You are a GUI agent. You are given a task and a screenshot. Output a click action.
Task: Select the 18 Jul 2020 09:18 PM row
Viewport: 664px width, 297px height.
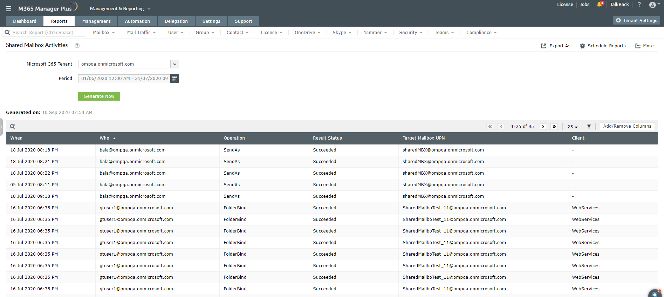tap(332, 196)
